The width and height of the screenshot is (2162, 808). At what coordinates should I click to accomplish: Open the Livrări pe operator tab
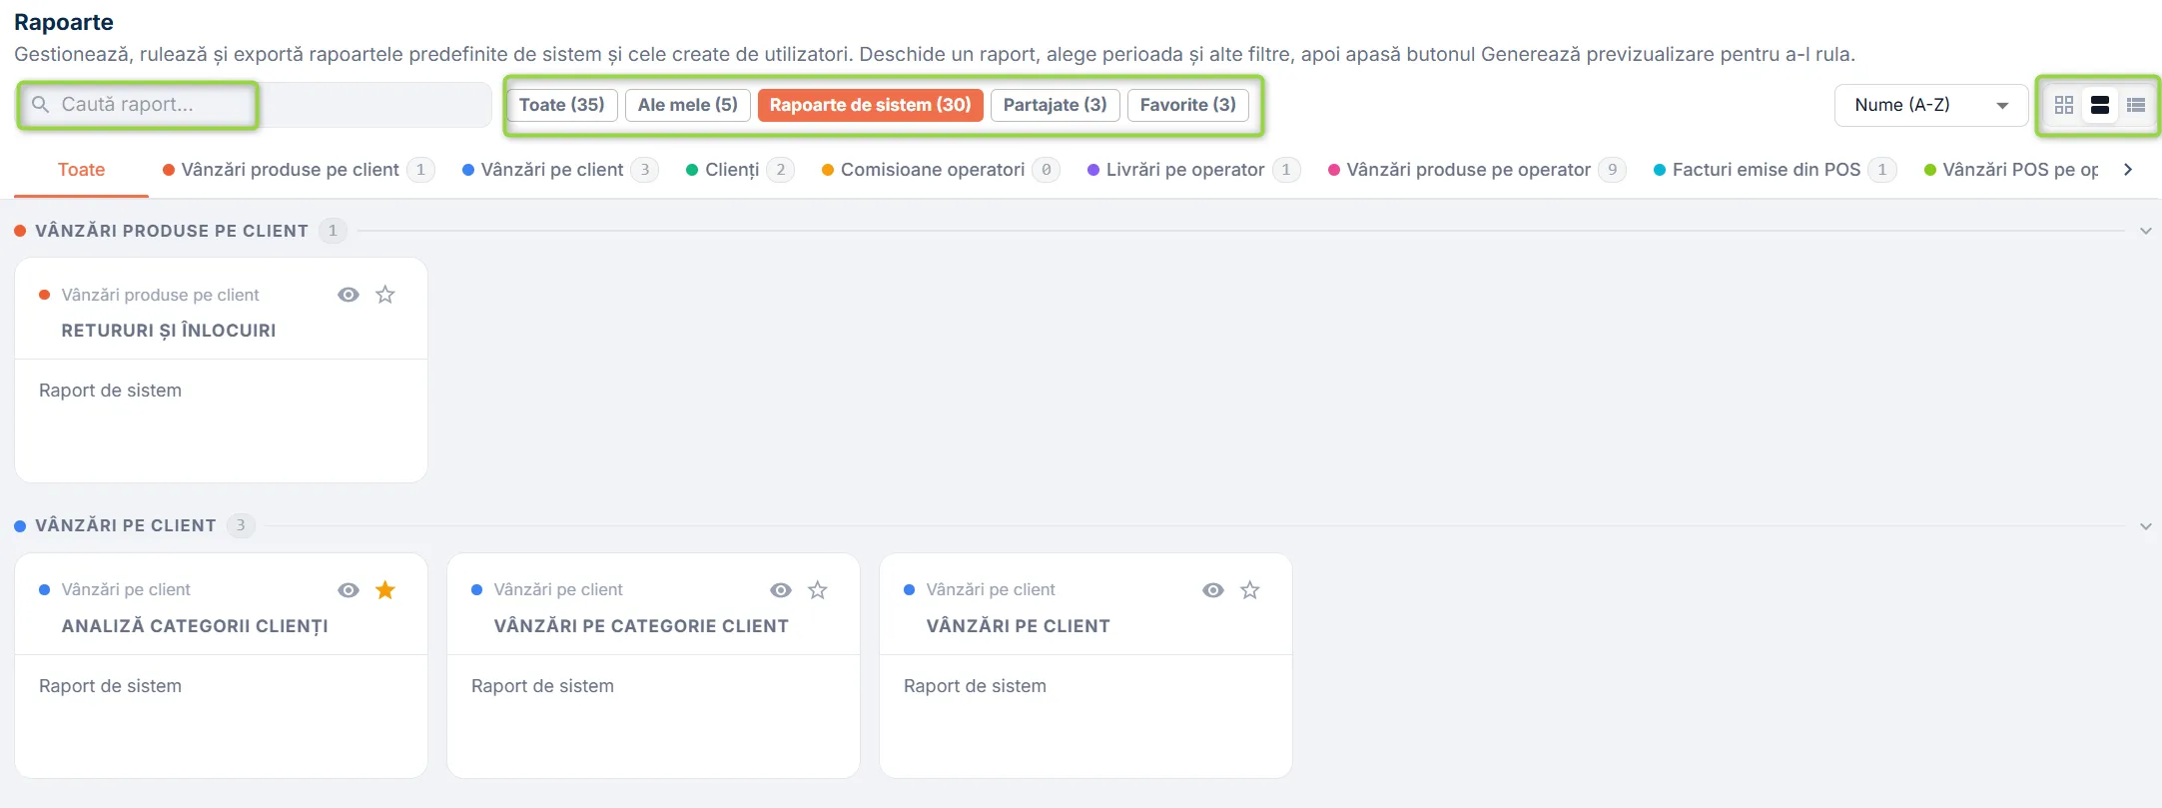[1193, 170]
